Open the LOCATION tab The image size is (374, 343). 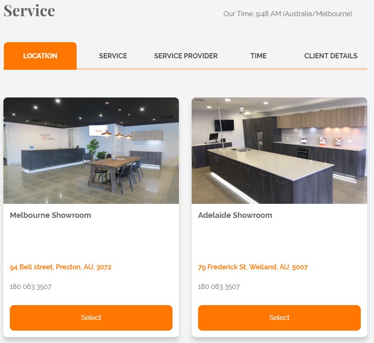40,56
